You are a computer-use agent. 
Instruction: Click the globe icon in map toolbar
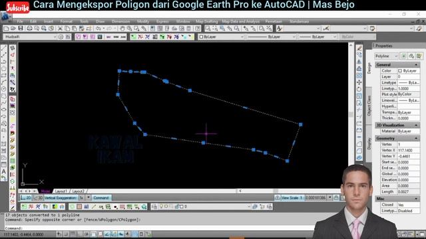click(144, 206)
